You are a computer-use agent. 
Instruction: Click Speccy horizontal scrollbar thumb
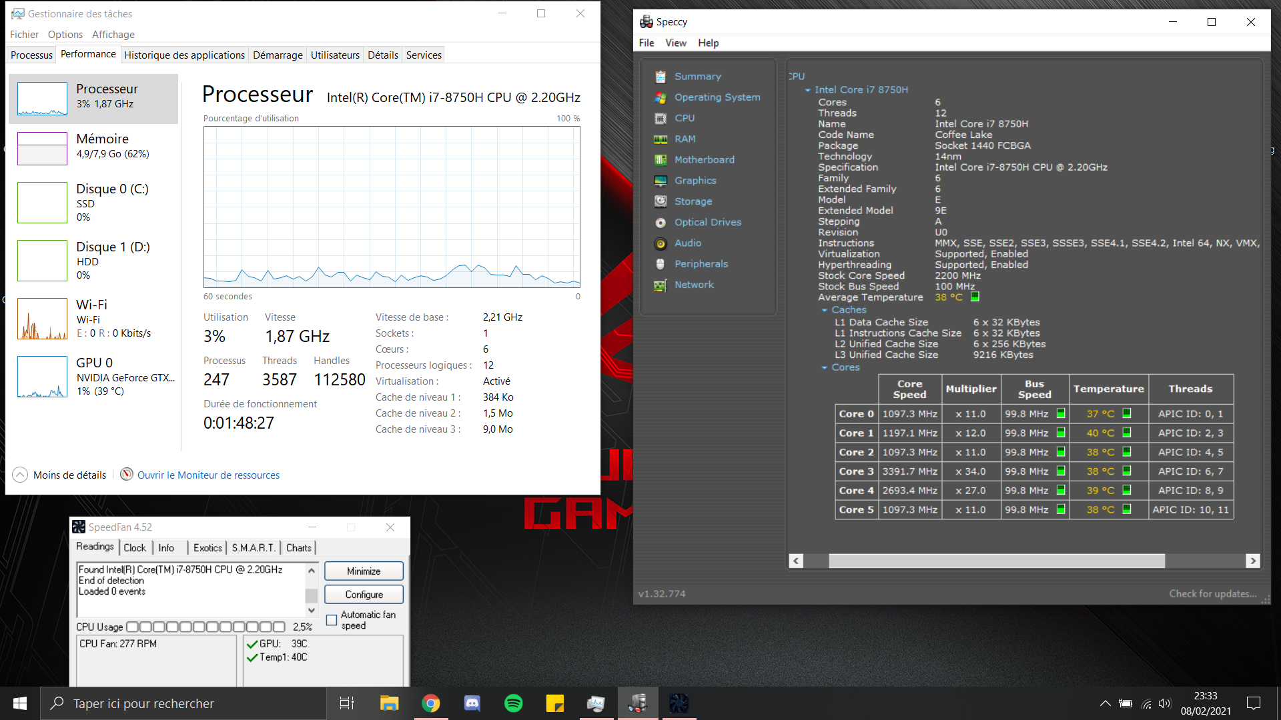click(997, 561)
